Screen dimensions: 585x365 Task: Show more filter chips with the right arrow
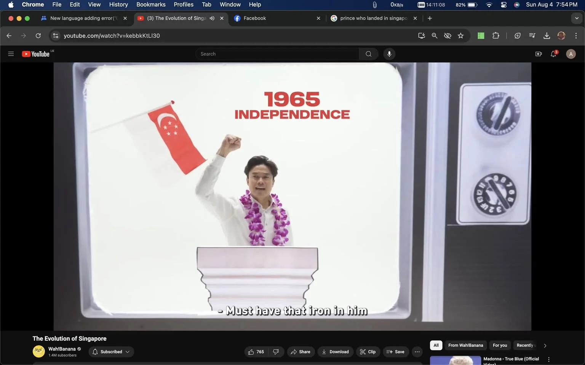click(x=545, y=346)
